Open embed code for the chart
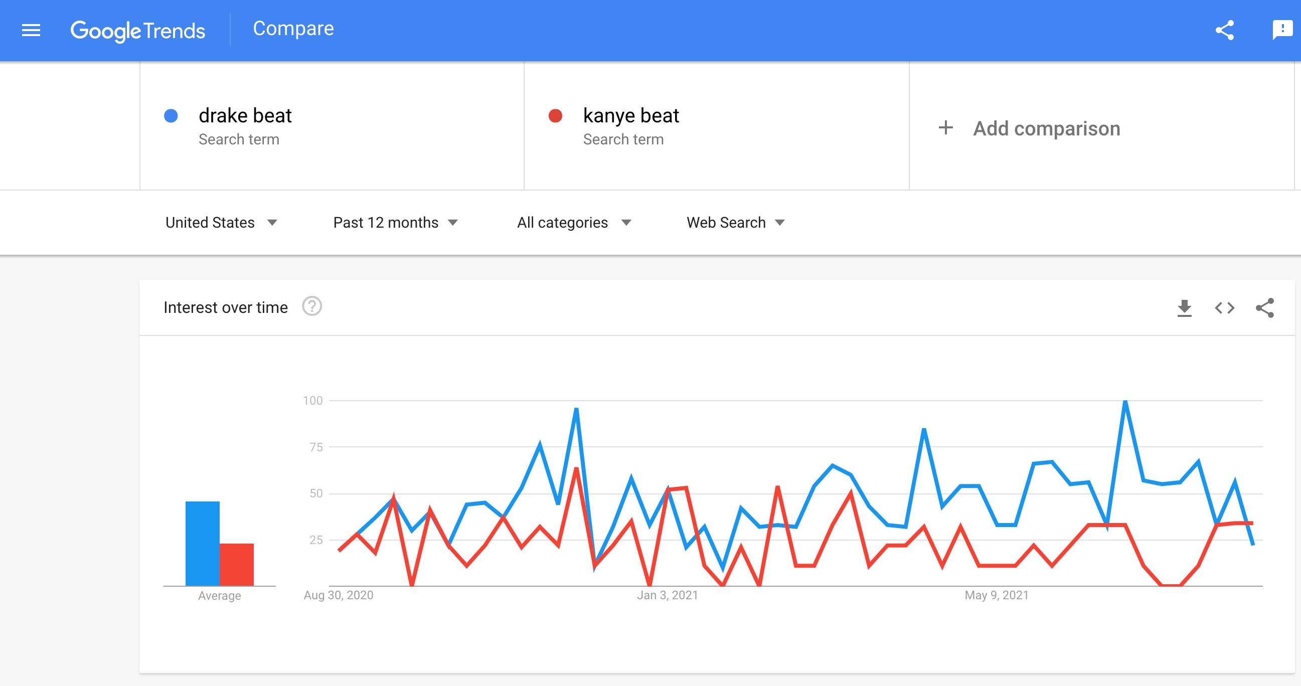This screenshot has height=686, width=1301. pos(1224,308)
